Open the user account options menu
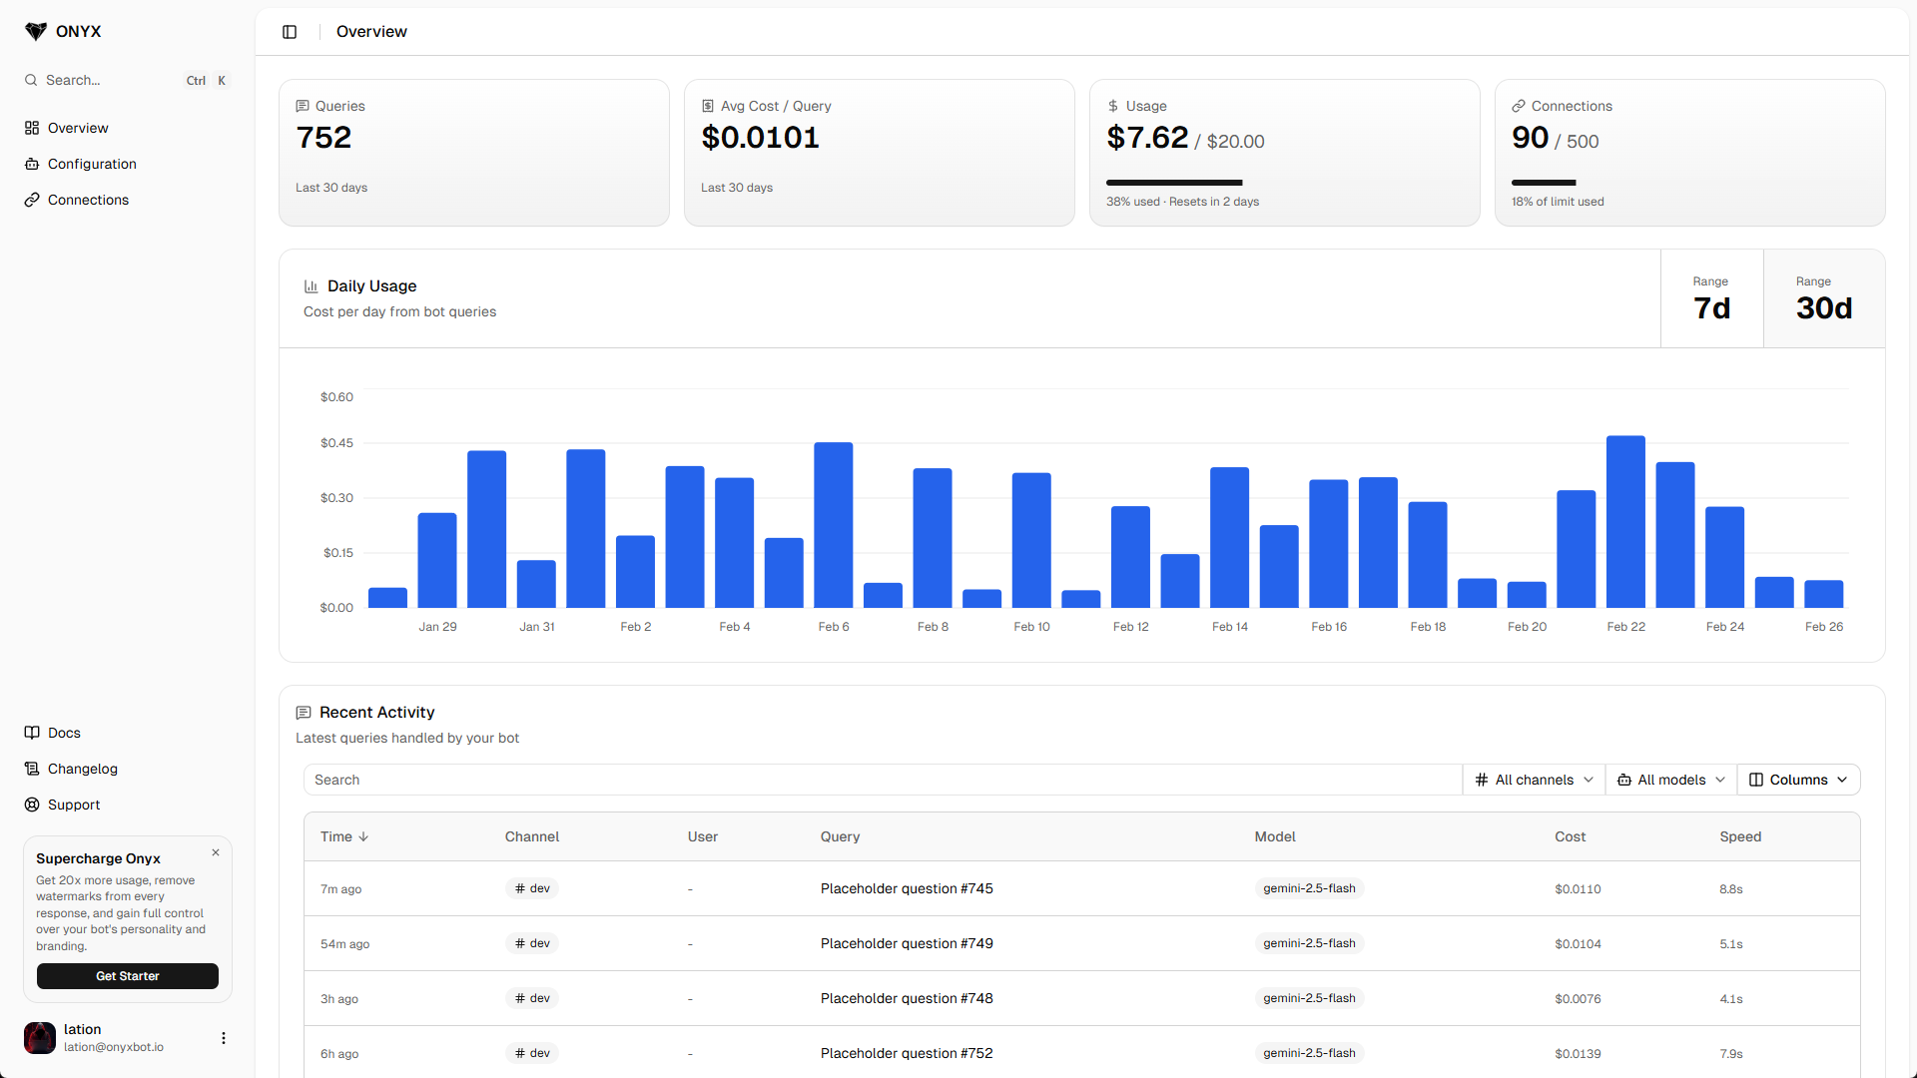Image resolution: width=1917 pixels, height=1078 pixels. [x=224, y=1038]
